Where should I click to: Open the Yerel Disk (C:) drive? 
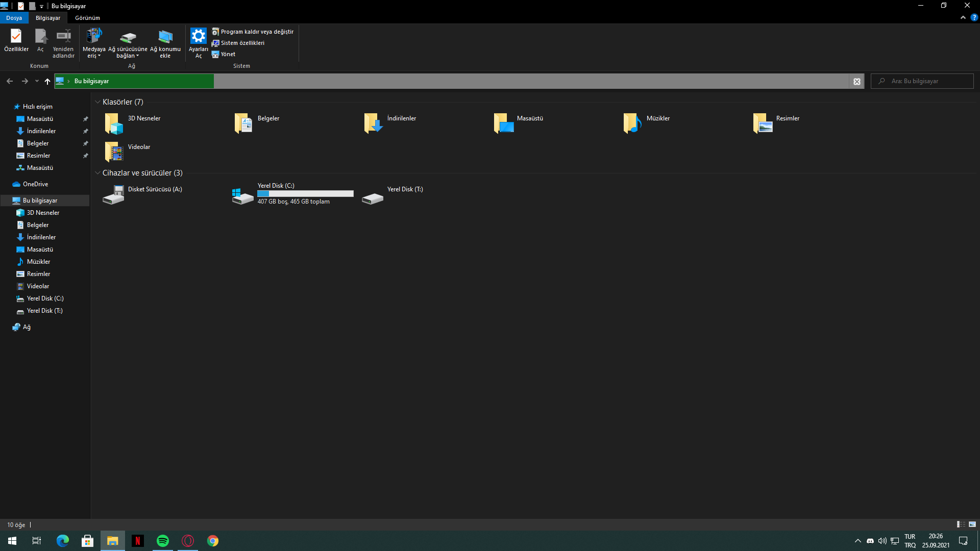pyautogui.click(x=242, y=195)
